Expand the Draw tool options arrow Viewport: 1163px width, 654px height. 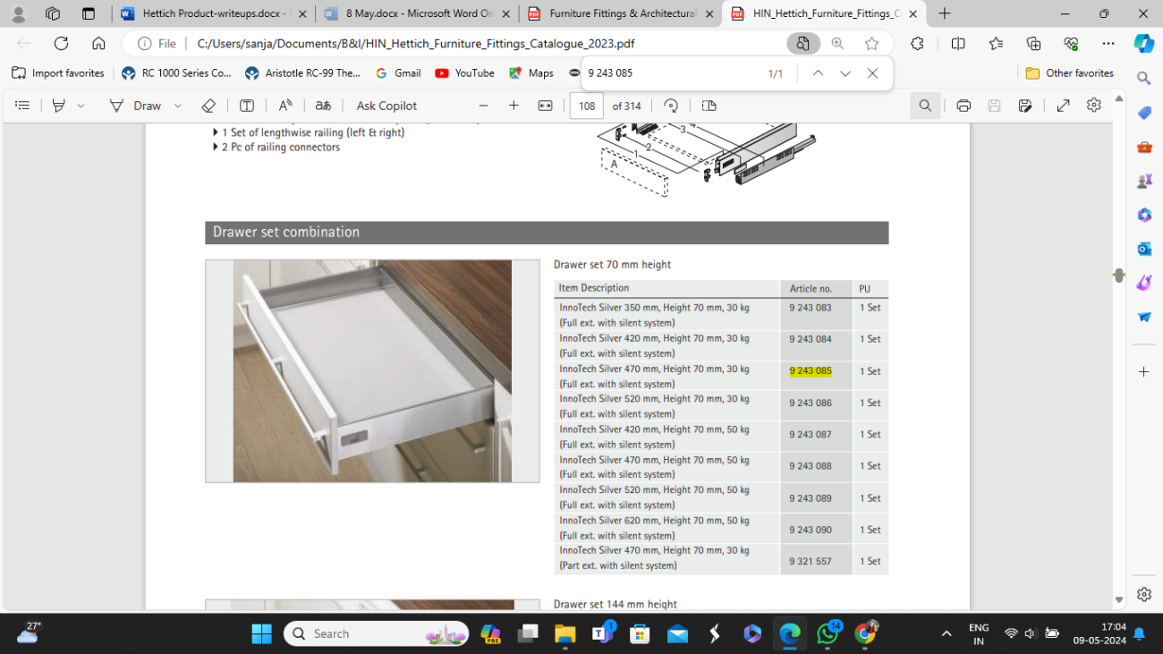(x=178, y=106)
